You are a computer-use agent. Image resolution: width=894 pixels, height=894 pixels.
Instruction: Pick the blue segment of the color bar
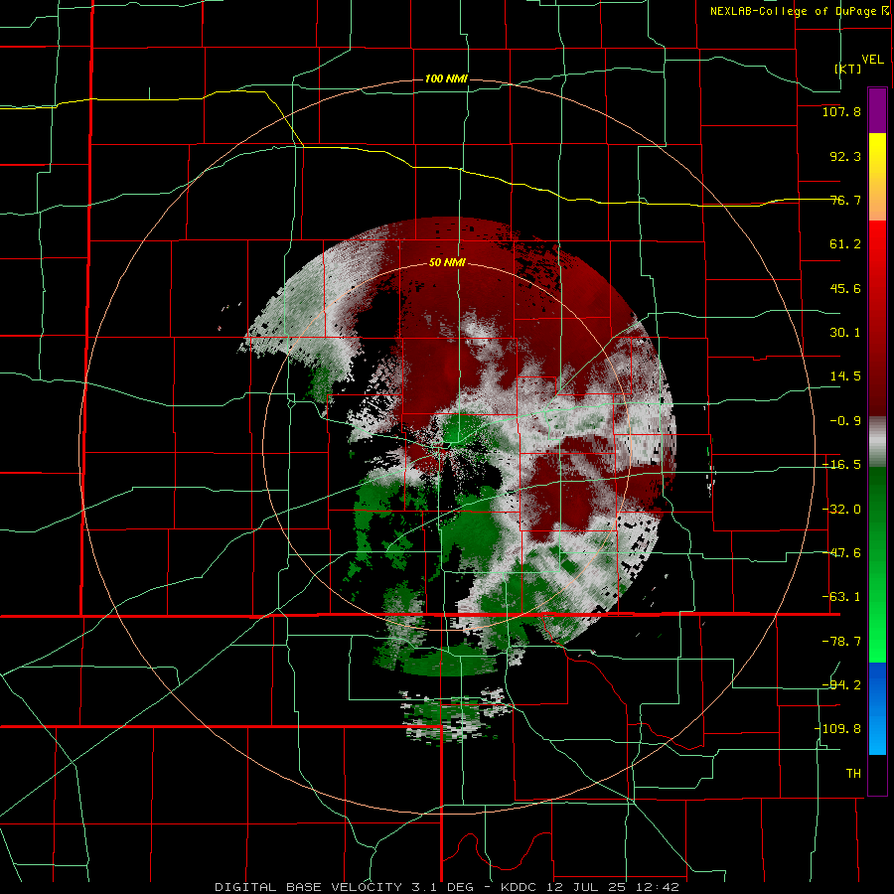click(x=877, y=708)
